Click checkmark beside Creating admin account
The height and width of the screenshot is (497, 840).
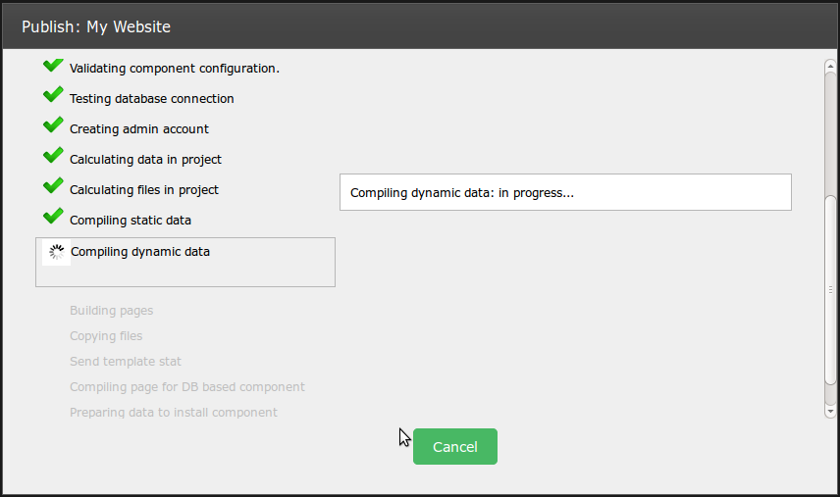click(53, 126)
